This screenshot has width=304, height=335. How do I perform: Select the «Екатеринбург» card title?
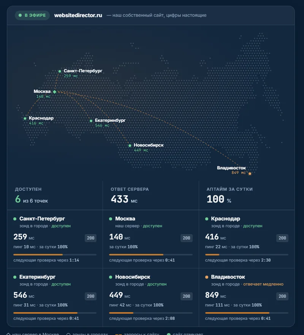click(x=37, y=277)
